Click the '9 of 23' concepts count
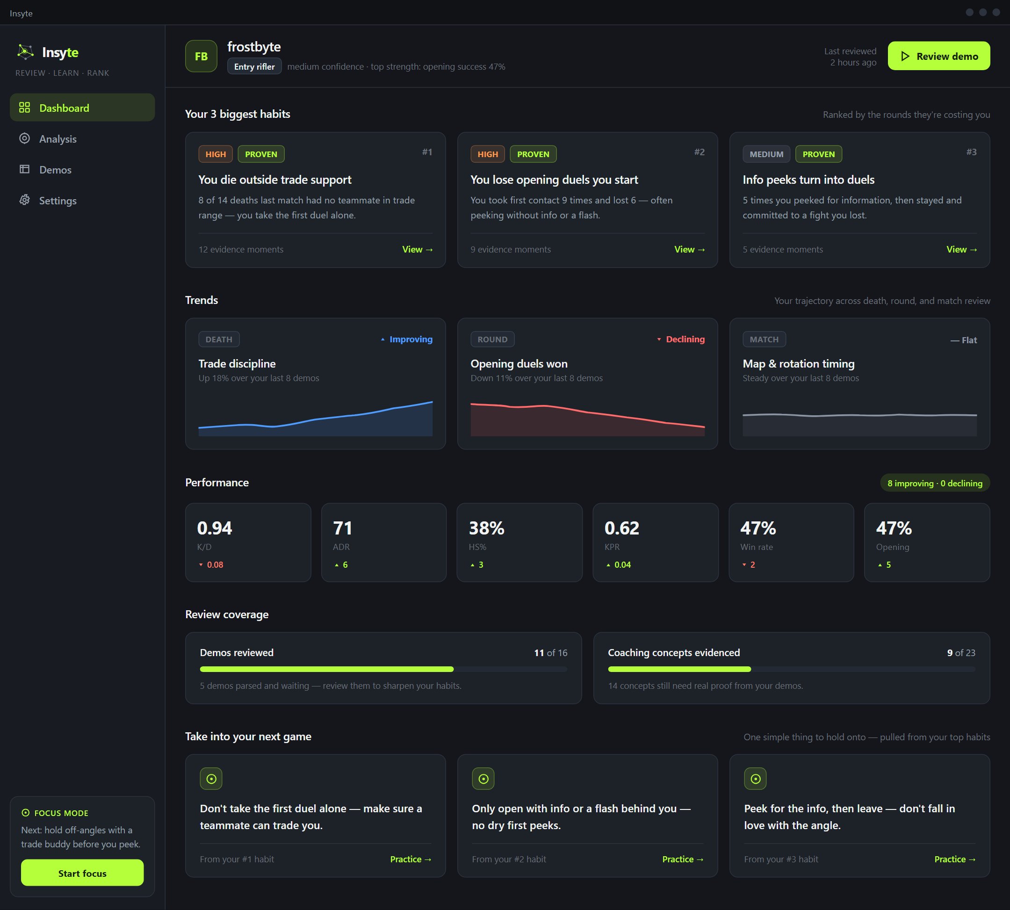This screenshot has height=910, width=1010. 961,652
